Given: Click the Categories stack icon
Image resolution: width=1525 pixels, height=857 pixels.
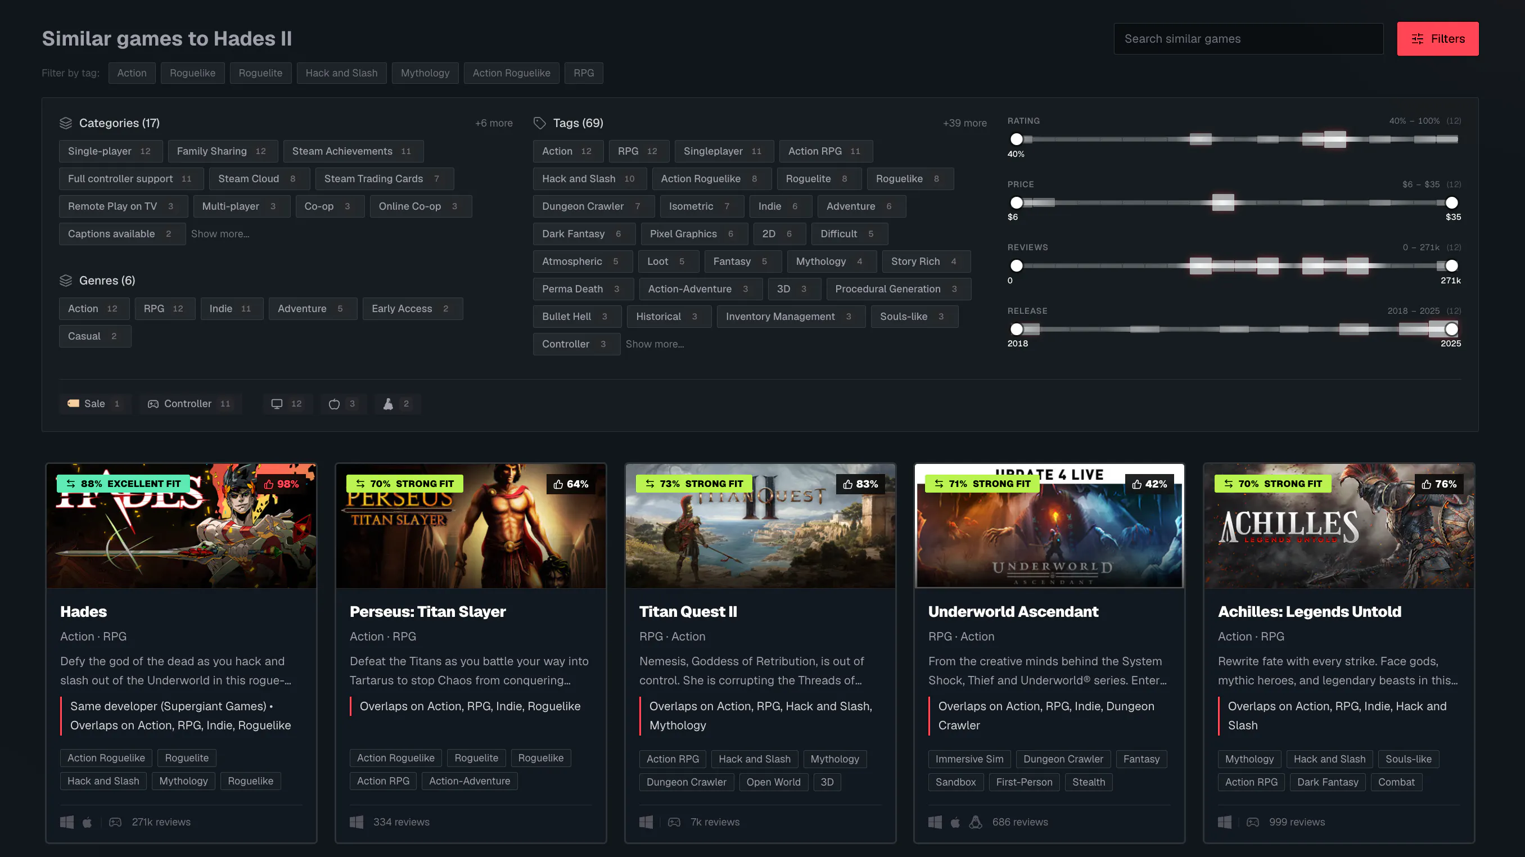Looking at the screenshot, I should point(66,123).
